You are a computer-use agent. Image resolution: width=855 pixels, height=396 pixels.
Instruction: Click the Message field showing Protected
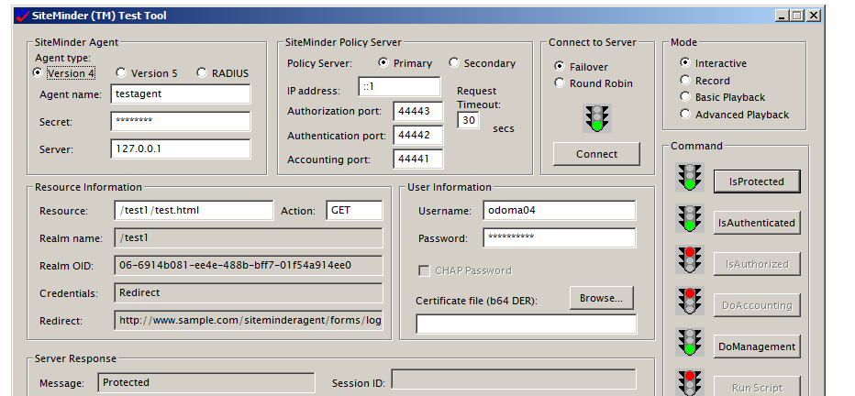coord(206,382)
